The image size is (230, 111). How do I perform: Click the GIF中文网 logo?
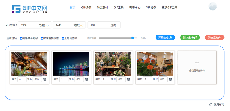pos(30,9)
